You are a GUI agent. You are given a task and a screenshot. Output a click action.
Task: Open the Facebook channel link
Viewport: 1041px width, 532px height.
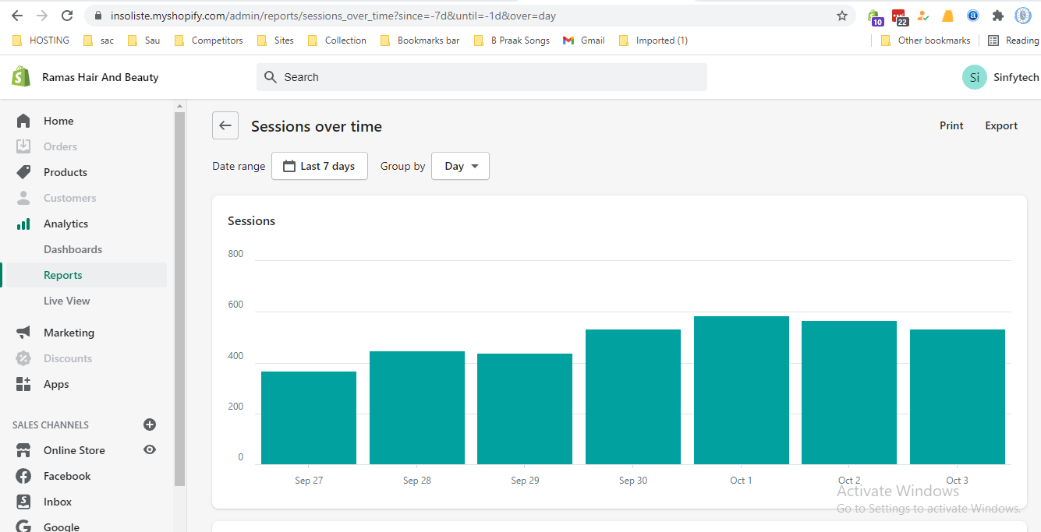pyautogui.click(x=67, y=476)
